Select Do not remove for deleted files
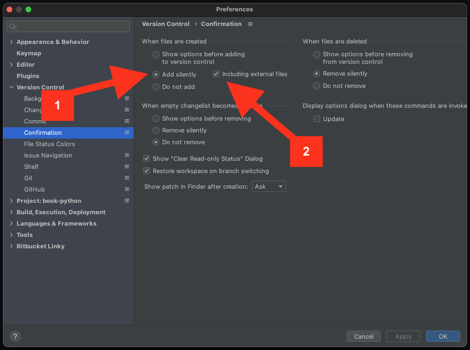This screenshot has width=470, height=350. pos(316,86)
